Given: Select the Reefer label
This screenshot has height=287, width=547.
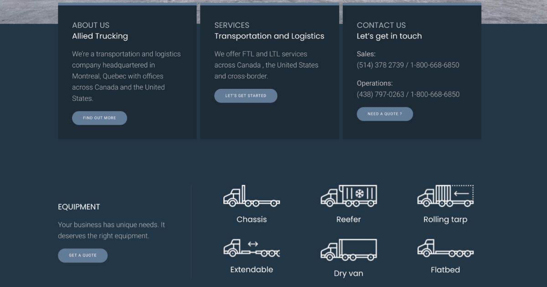Looking at the screenshot, I should tap(349, 220).
